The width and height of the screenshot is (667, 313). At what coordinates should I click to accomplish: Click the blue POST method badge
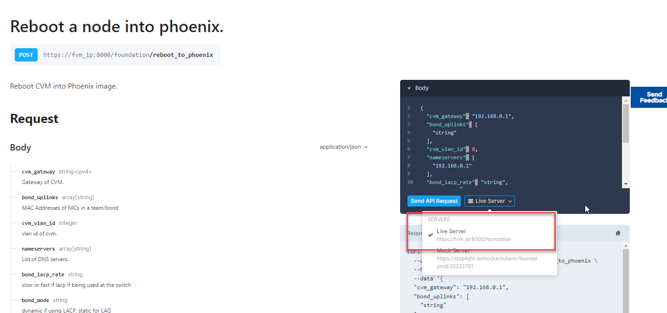(x=26, y=55)
